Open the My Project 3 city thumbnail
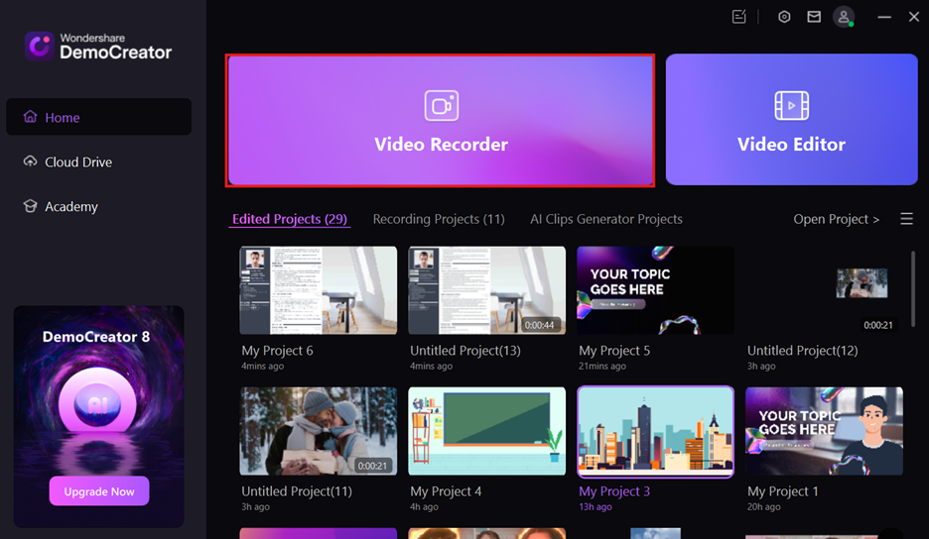This screenshot has width=929, height=539. [x=655, y=431]
